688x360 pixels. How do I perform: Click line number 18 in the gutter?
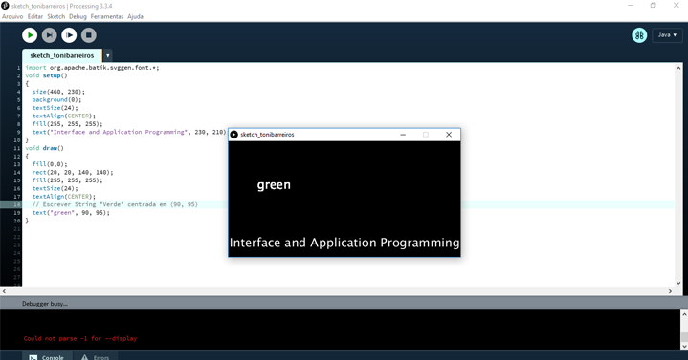(x=17, y=204)
